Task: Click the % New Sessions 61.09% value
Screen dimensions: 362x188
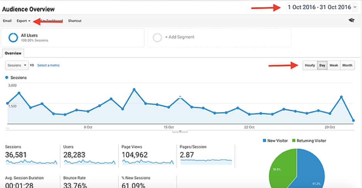Action: (x=133, y=185)
